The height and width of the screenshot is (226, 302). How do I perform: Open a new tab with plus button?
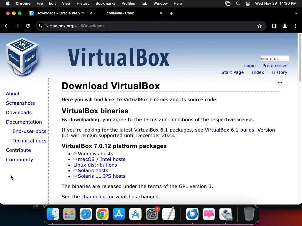[172, 13]
